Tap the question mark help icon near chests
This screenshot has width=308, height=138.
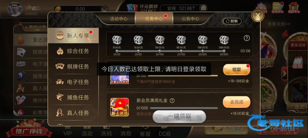(247, 38)
